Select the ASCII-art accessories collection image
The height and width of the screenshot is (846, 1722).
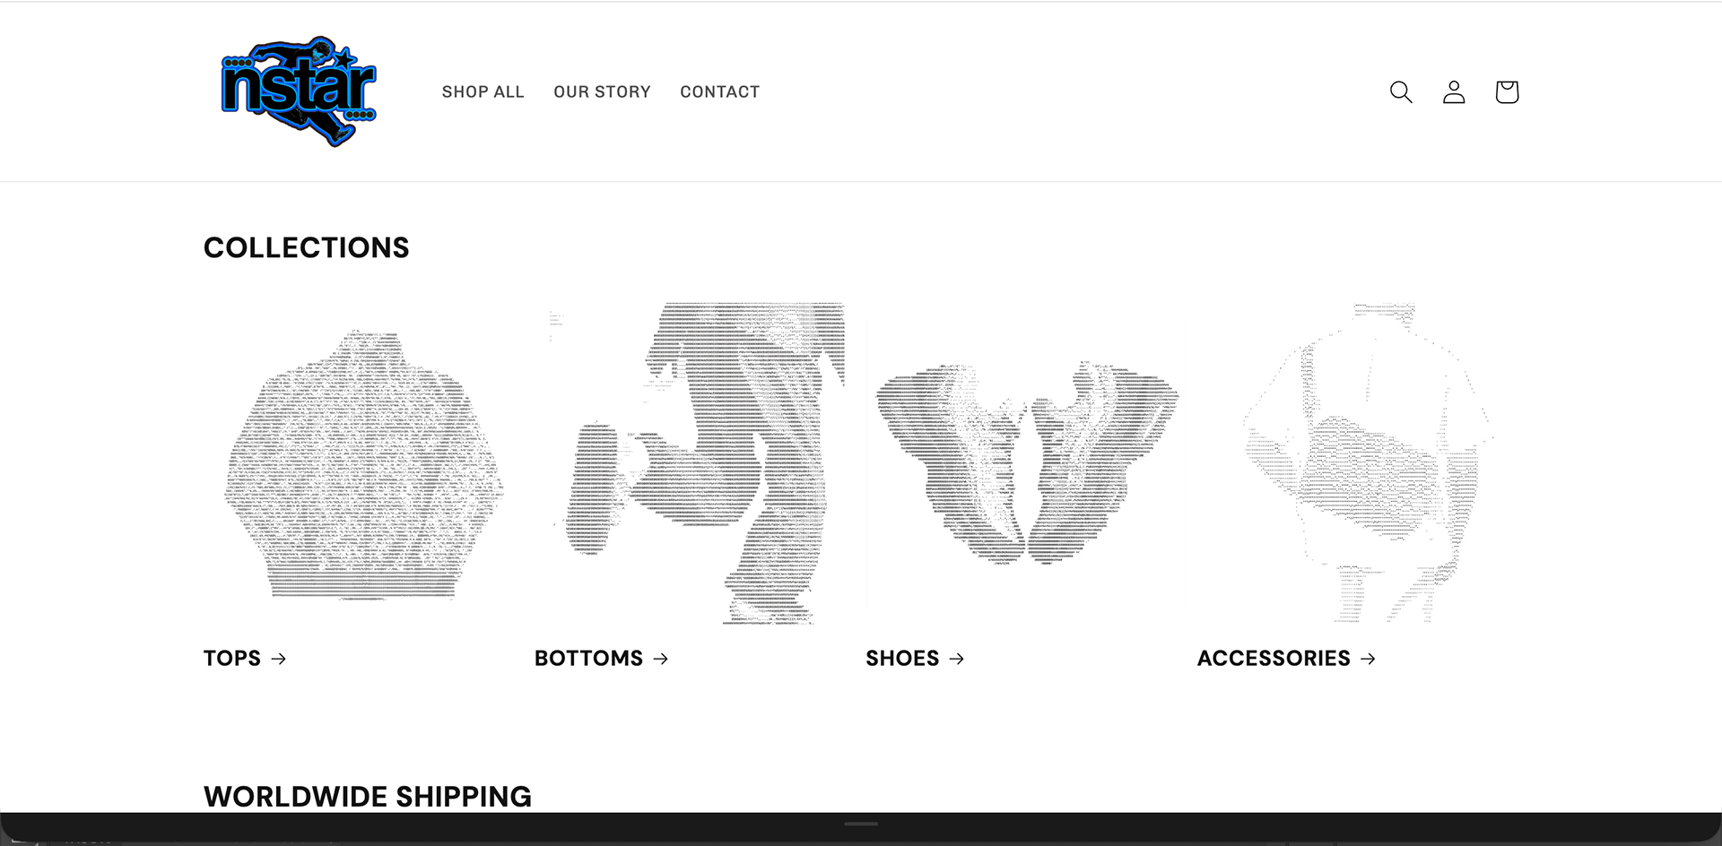pos(1358,464)
